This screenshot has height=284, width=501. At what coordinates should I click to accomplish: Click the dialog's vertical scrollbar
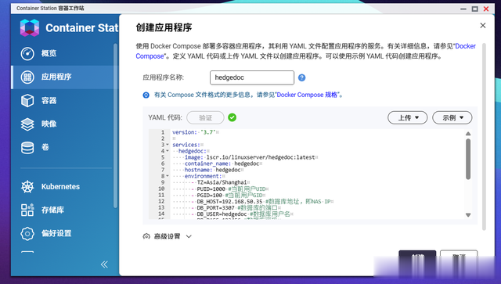pyautogui.click(x=484, y=137)
